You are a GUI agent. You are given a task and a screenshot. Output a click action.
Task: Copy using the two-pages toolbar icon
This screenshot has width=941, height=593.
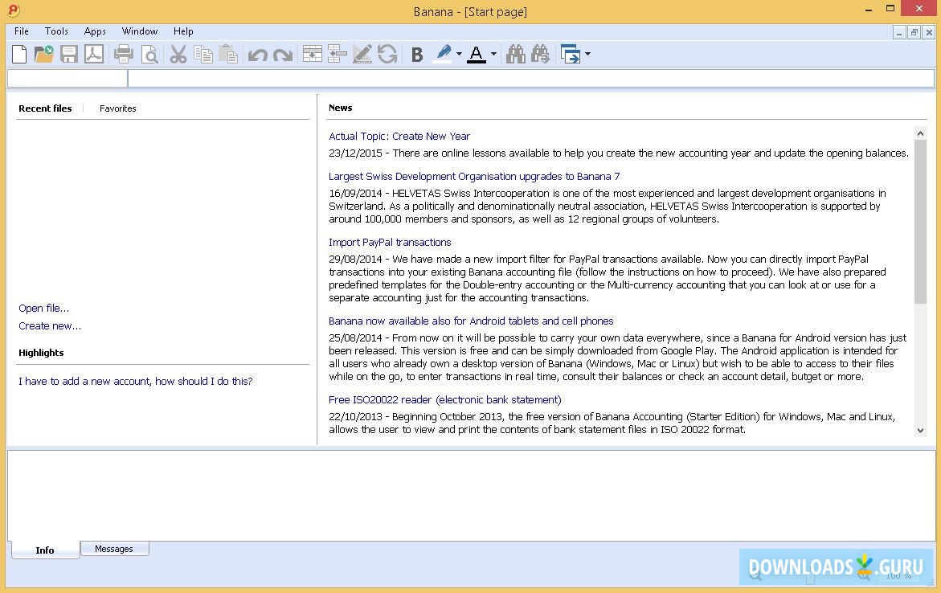click(x=203, y=54)
